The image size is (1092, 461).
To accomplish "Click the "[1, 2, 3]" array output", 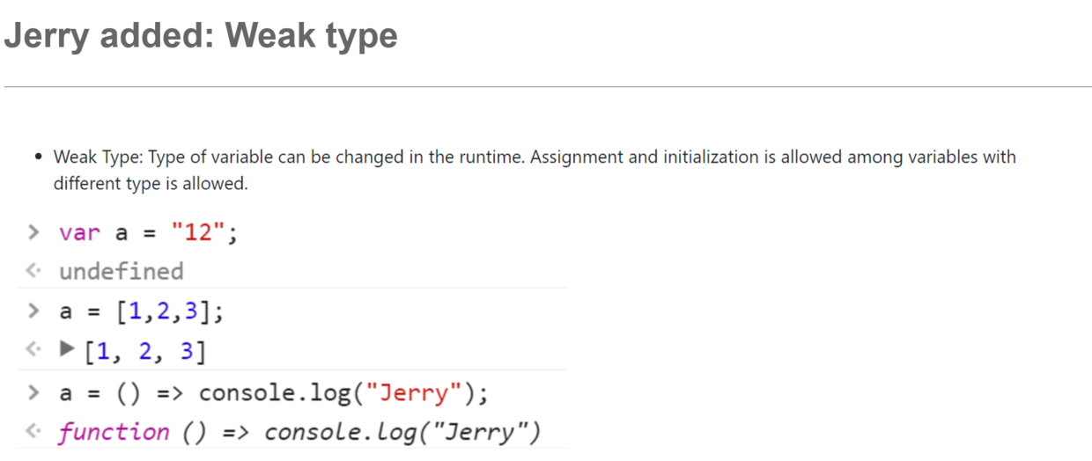I will pos(145,352).
